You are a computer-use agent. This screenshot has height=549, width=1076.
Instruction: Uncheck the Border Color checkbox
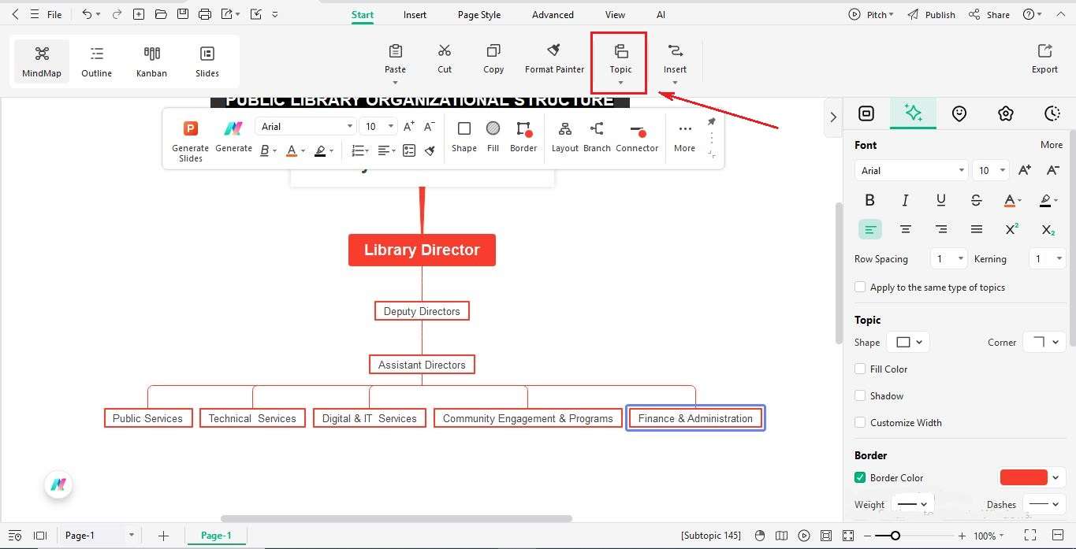click(x=860, y=477)
